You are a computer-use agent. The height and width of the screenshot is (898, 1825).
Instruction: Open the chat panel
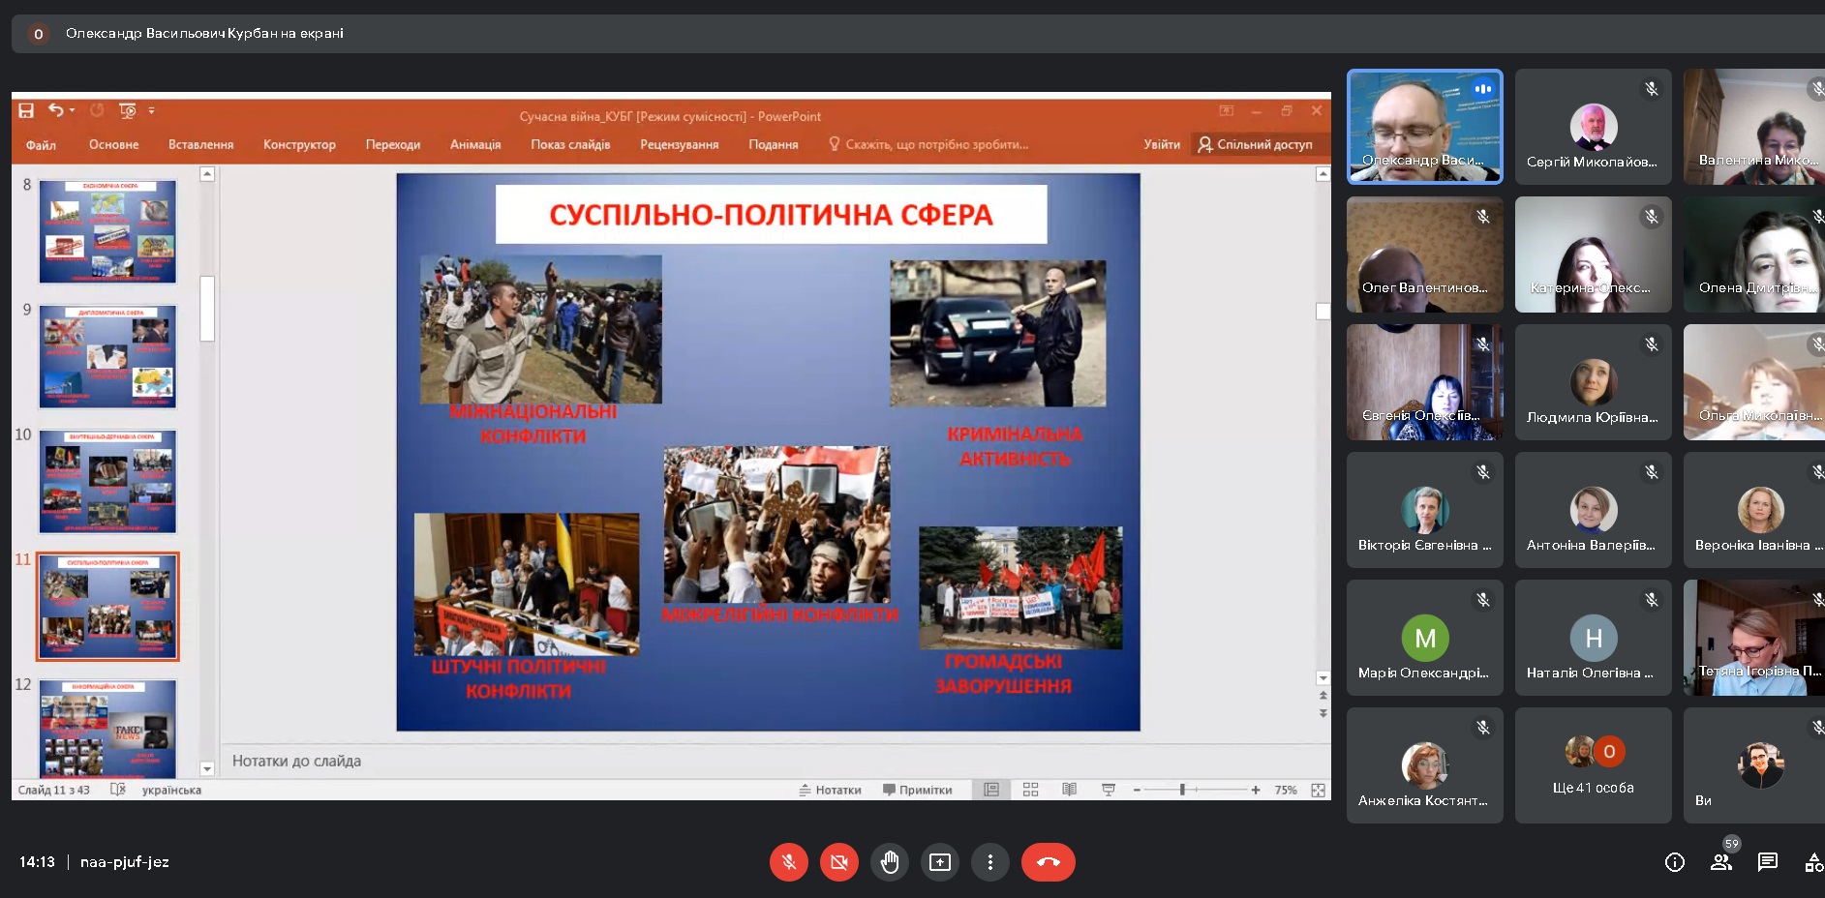pyautogui.click(x=1767, y=862)
